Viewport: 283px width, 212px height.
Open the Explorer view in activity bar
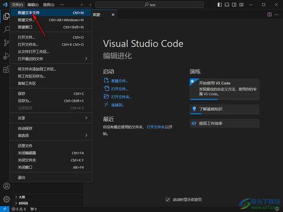[x=6, y=16]
